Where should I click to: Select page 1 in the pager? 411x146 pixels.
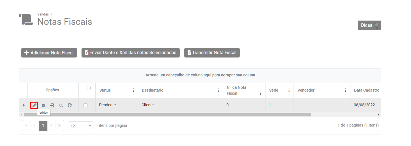(x=43, y=125)
